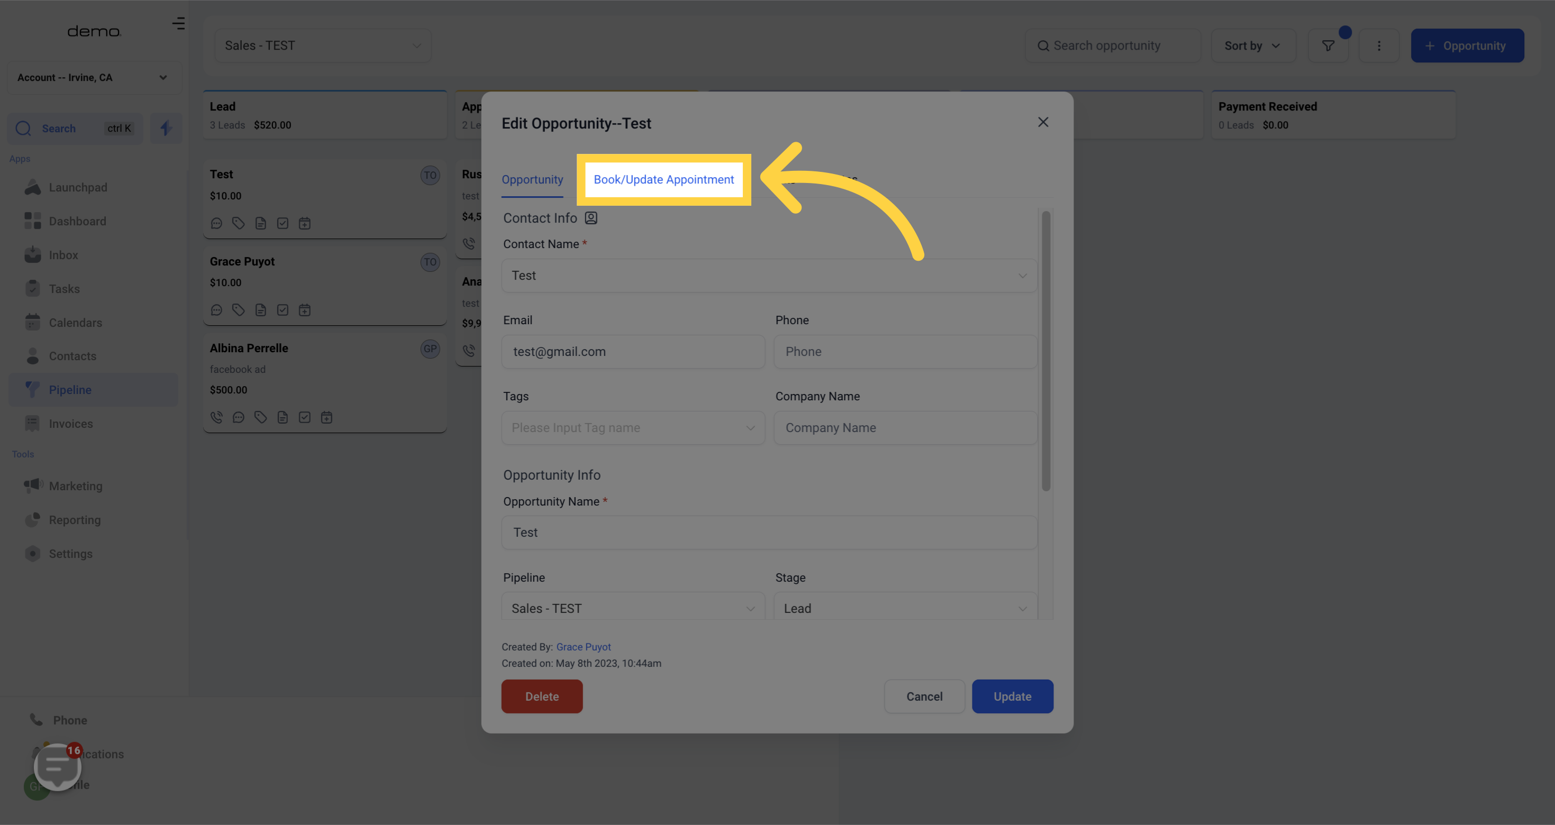Click add-appointment calendar icon on Test card
Screen dimensions: 1555x825
tap(305, 223)
